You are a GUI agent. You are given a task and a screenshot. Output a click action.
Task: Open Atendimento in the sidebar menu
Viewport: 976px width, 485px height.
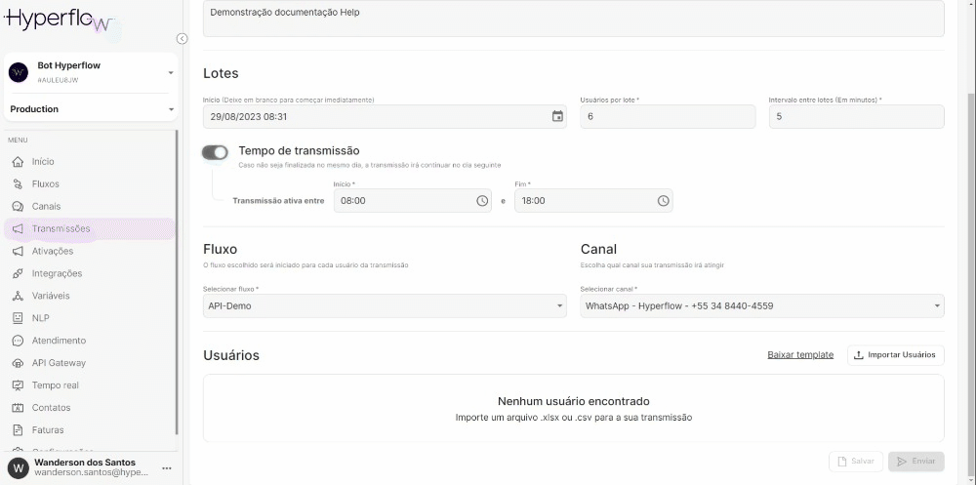[59, 341]
